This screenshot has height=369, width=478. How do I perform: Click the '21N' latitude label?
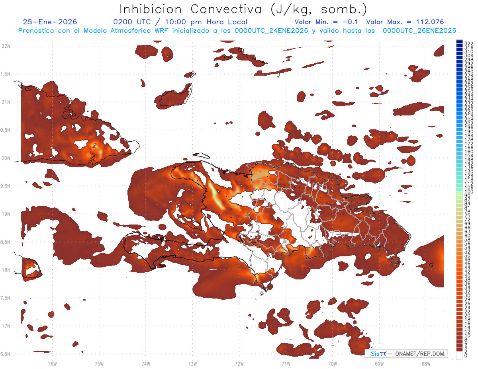[x=6, y=102]
